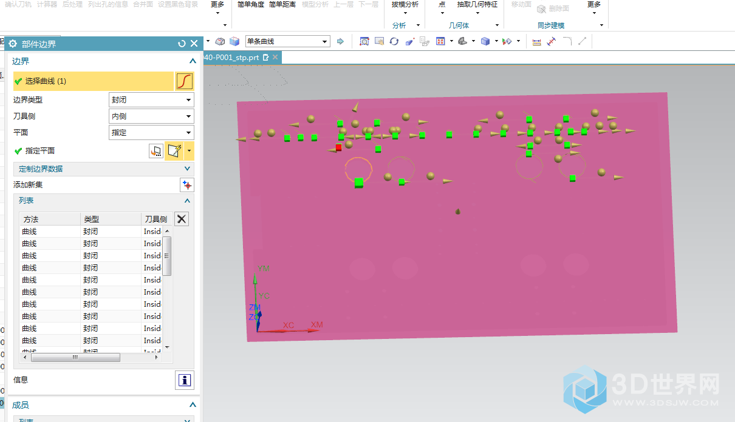Click the view layout grid icon

(x=440, y=42)
